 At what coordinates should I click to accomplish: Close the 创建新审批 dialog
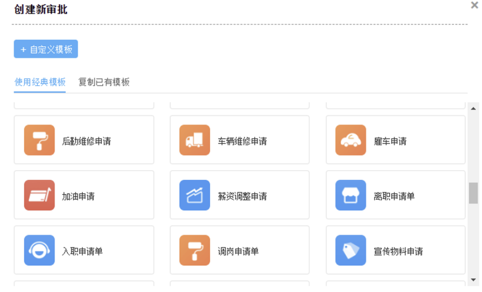click(474, 5)
